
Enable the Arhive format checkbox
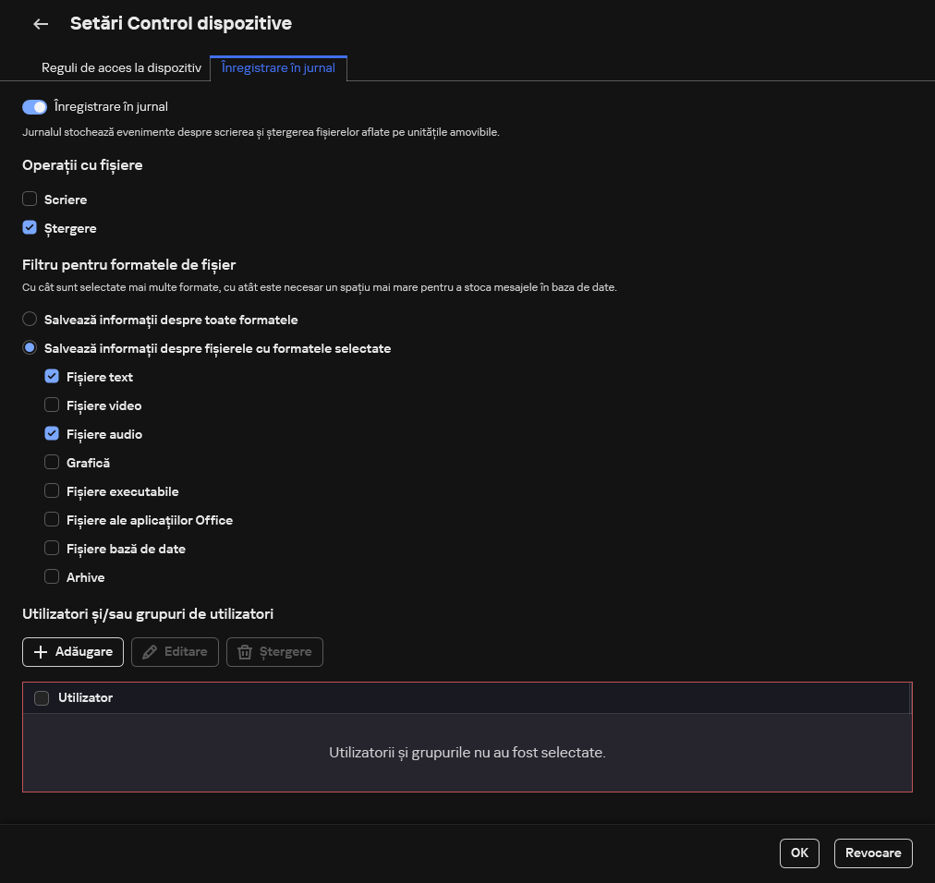(52, 577)
